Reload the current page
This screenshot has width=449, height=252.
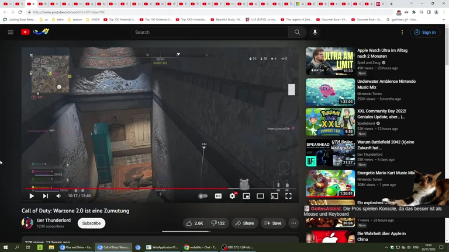tap(20, 12)
